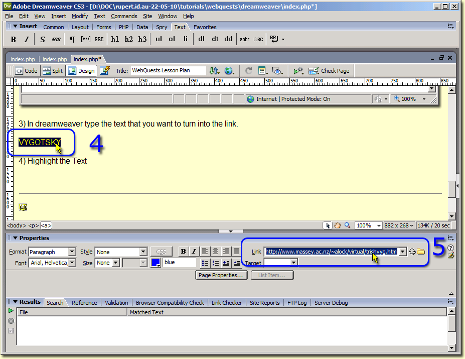Toggle Italic in Properties panel
This screenshot has width=465, height=359.
click(194, 252)
